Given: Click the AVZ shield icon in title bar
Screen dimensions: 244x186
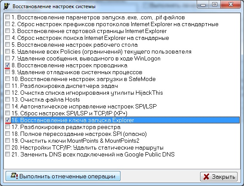Looking at the screenshot, I should (7, 6).
